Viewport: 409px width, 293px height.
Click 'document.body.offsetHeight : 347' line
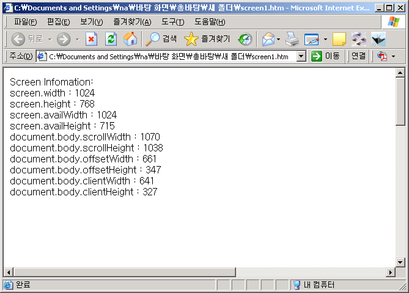(86, 170)
